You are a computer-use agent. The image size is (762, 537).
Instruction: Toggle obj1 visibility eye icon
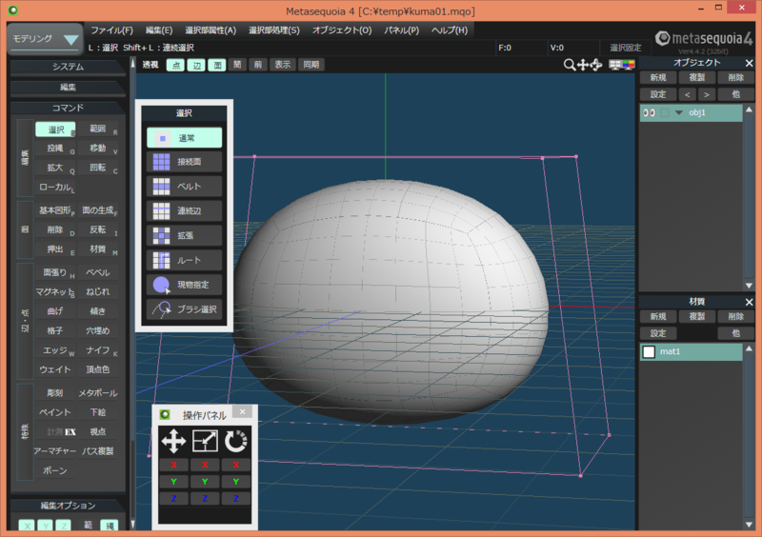pos(649,112)
